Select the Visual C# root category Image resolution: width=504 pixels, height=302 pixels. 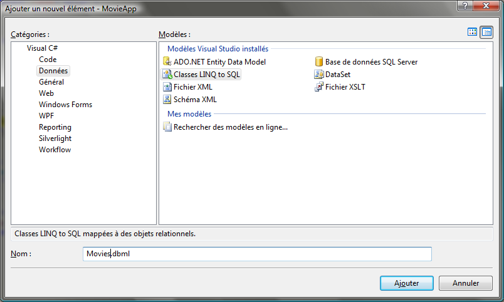43,48
